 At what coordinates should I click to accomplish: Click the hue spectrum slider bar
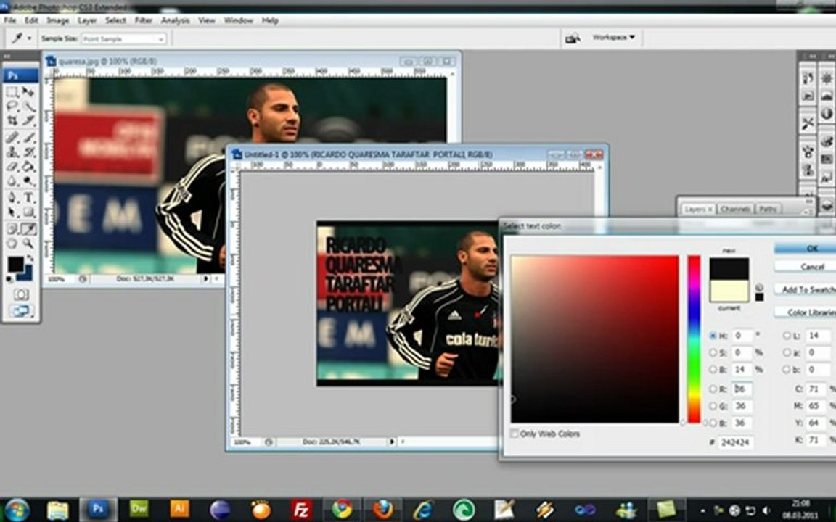[x=694, y=339]
